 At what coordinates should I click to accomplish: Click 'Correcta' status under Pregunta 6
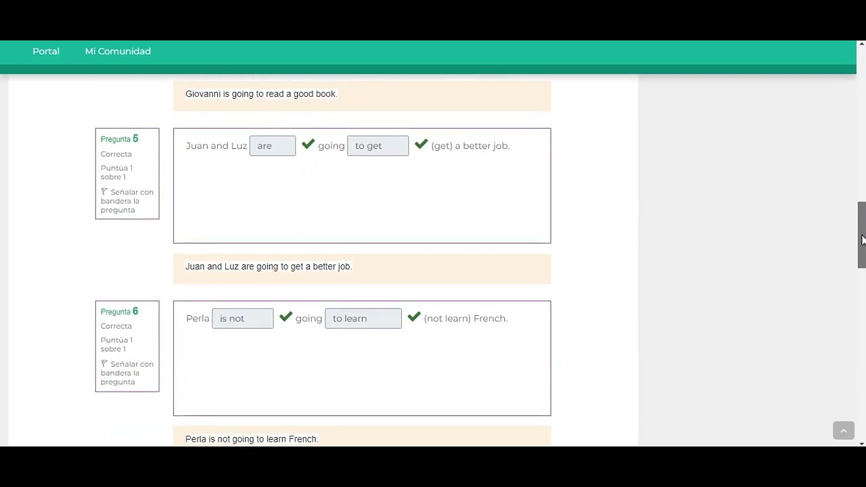tap(116, 326)
